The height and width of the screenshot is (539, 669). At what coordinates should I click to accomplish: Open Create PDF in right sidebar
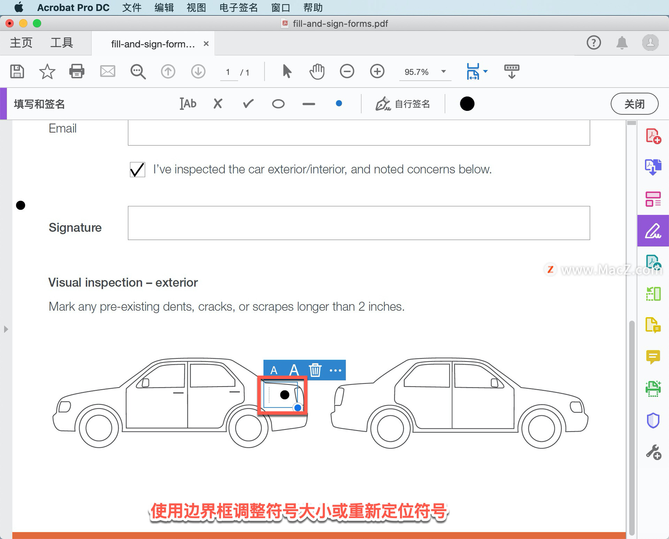click(653, 136)
